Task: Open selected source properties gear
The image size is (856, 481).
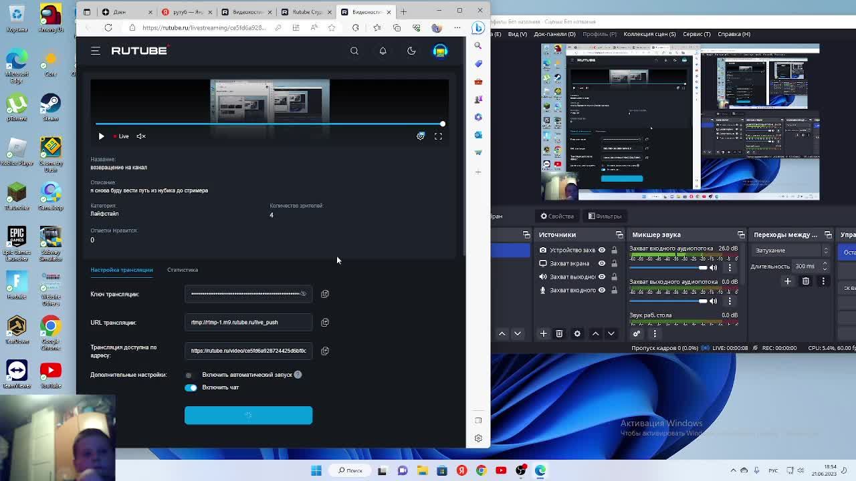Action: [x=577, y=333]
